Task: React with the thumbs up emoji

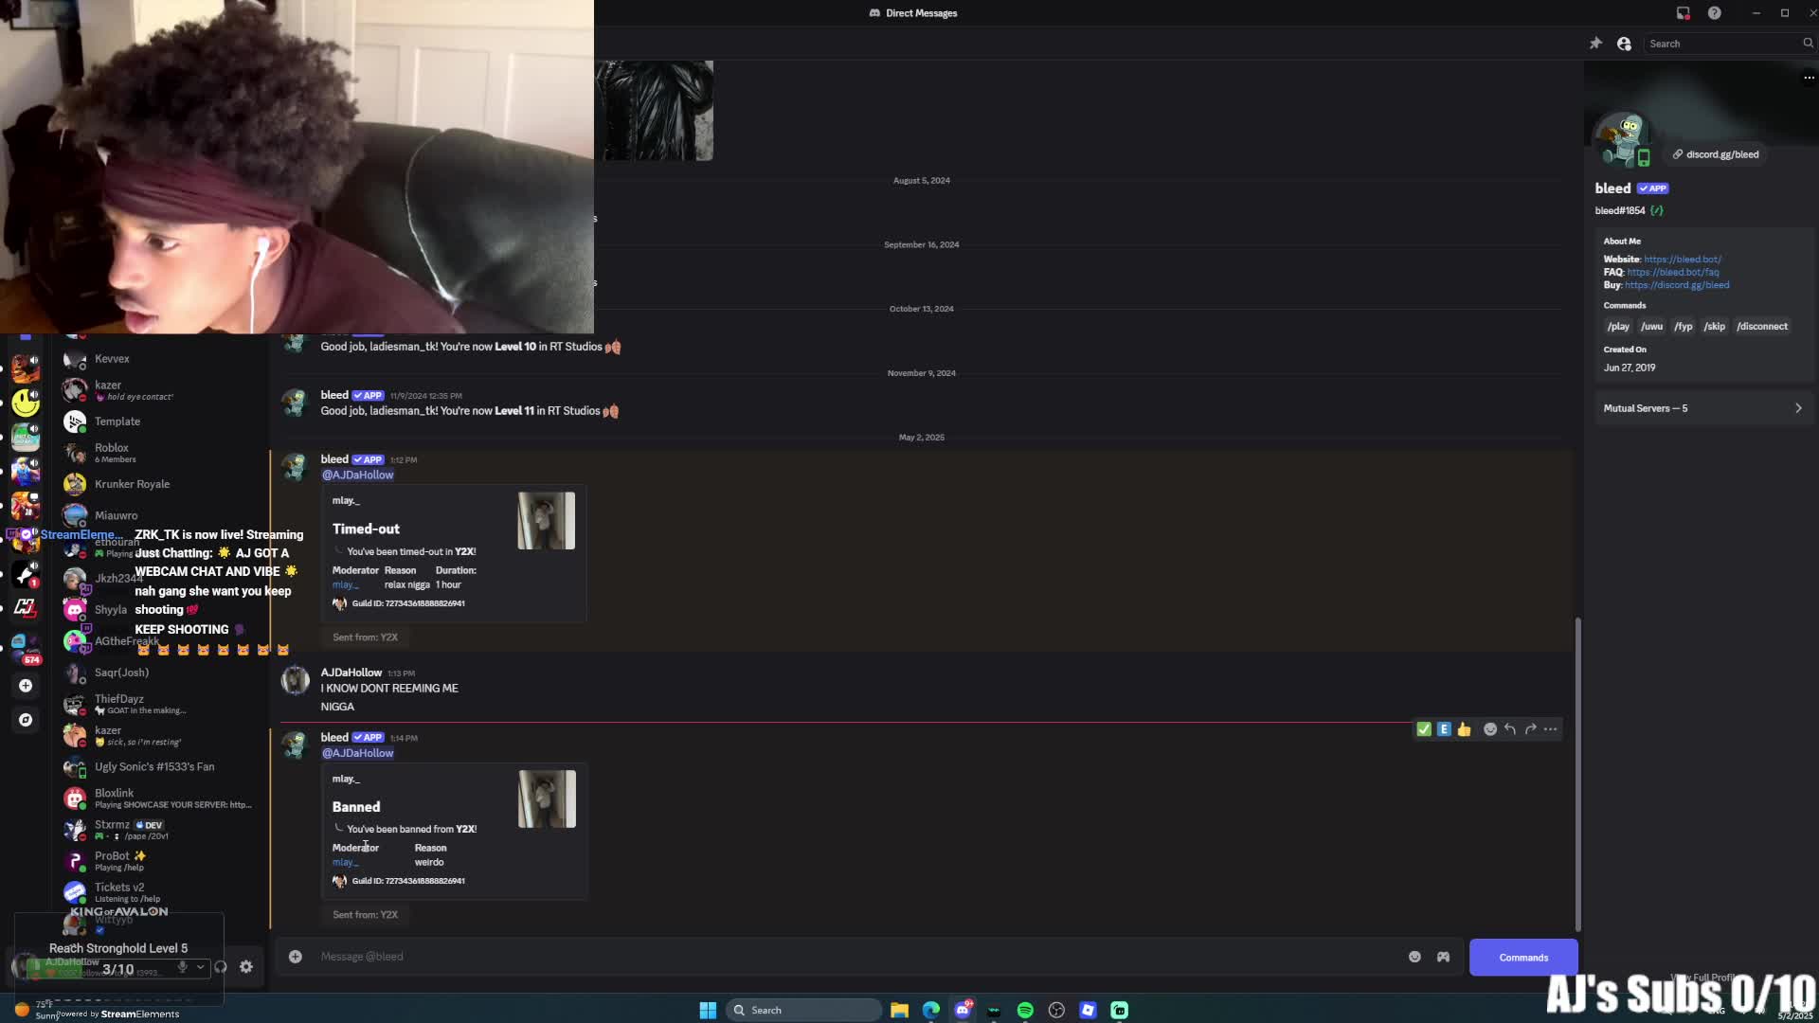Action: tap(1465, 729)
